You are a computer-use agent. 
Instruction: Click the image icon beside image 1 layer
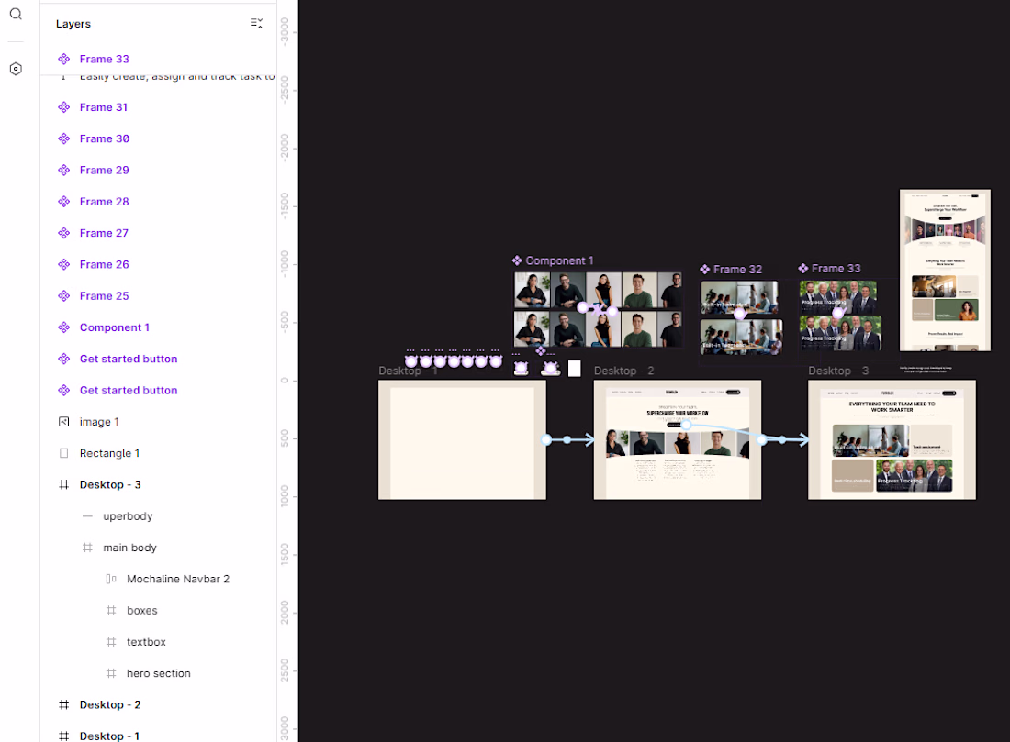(x=63, y=422)
